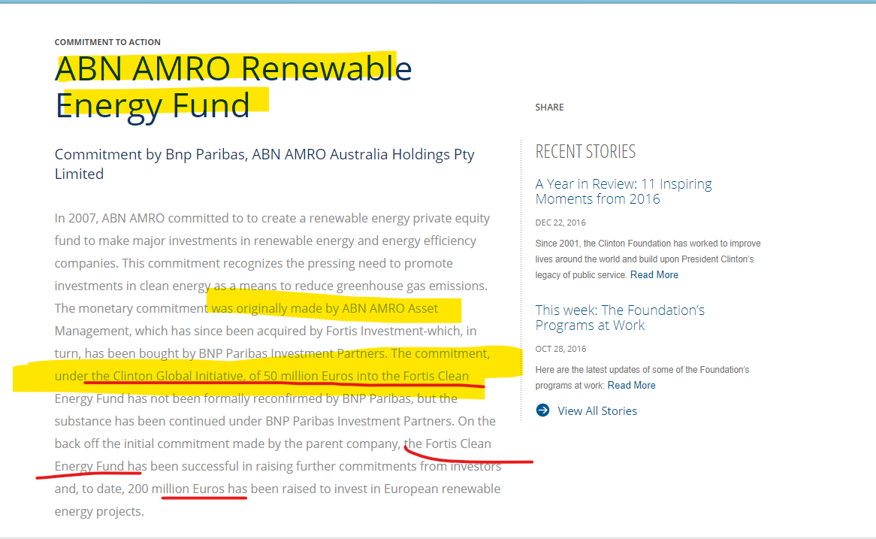
Task: Click paragraph opening 'In 2007, ABN AMRO committed'
Action: click(x=278, y=365)
